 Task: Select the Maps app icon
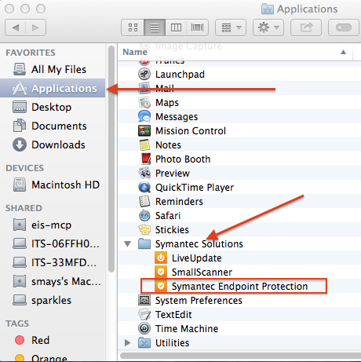[144, 102]
